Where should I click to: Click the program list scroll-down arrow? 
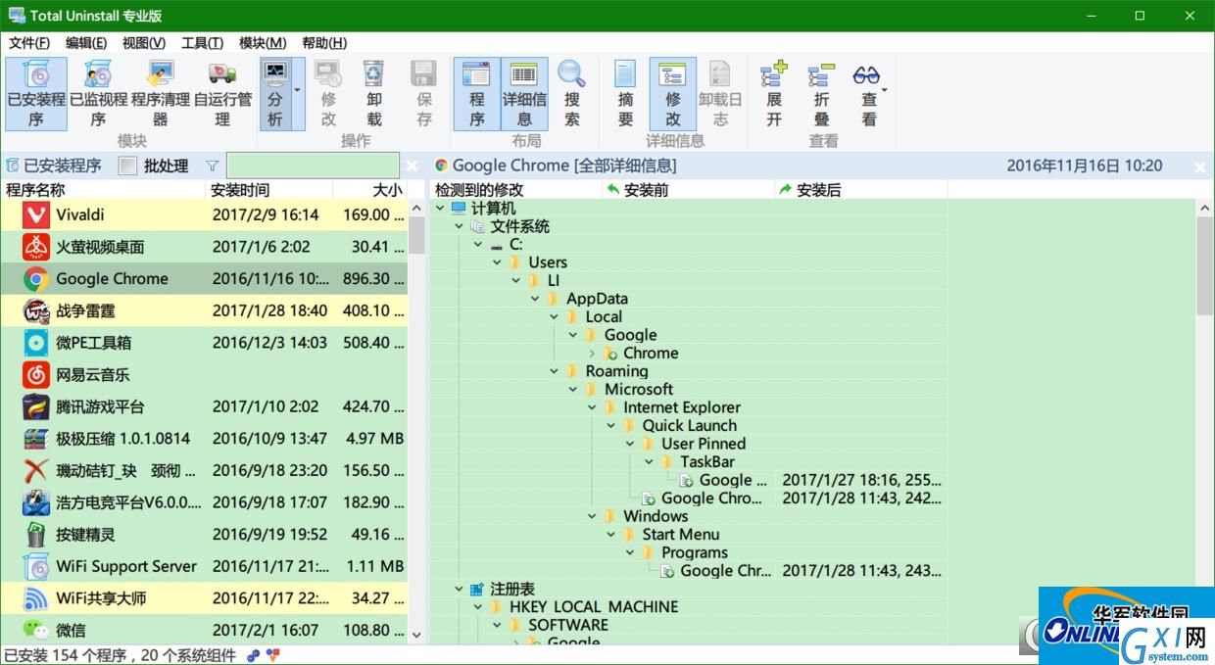(x=416, y=635)
